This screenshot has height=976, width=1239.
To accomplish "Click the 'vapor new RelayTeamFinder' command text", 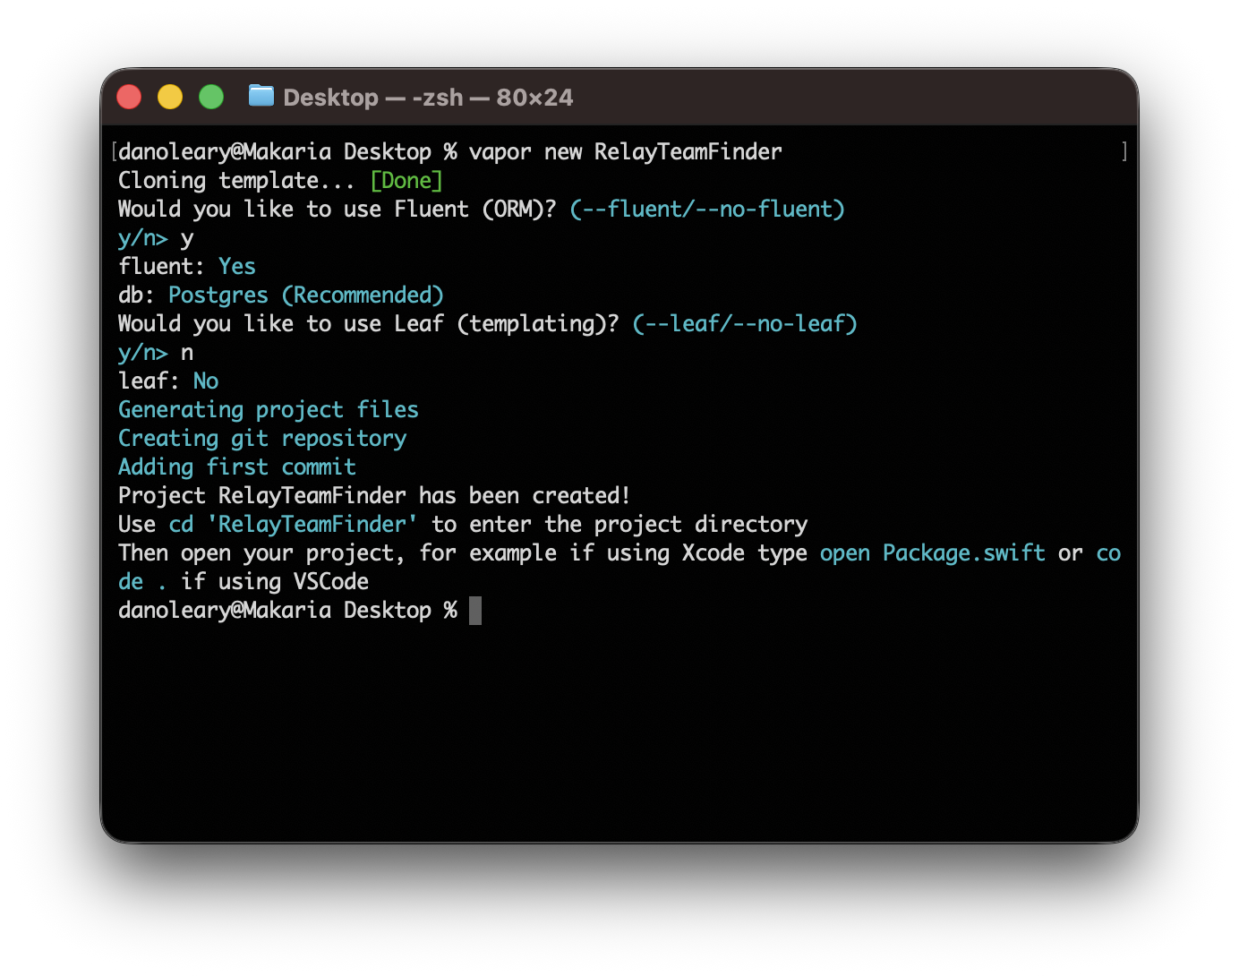I will click(x=624, y=151).
